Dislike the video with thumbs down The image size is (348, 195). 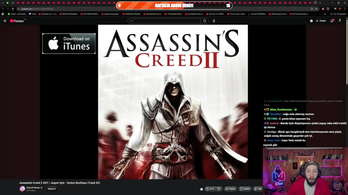click(x=219, y=189)
